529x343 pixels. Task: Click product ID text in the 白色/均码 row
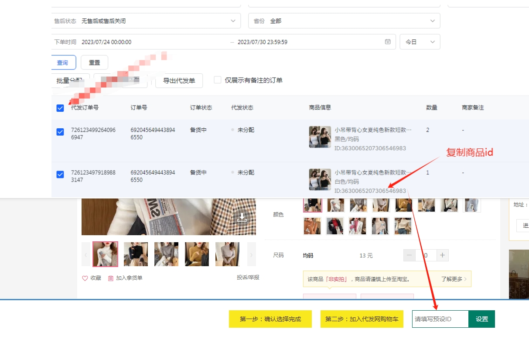370,191
